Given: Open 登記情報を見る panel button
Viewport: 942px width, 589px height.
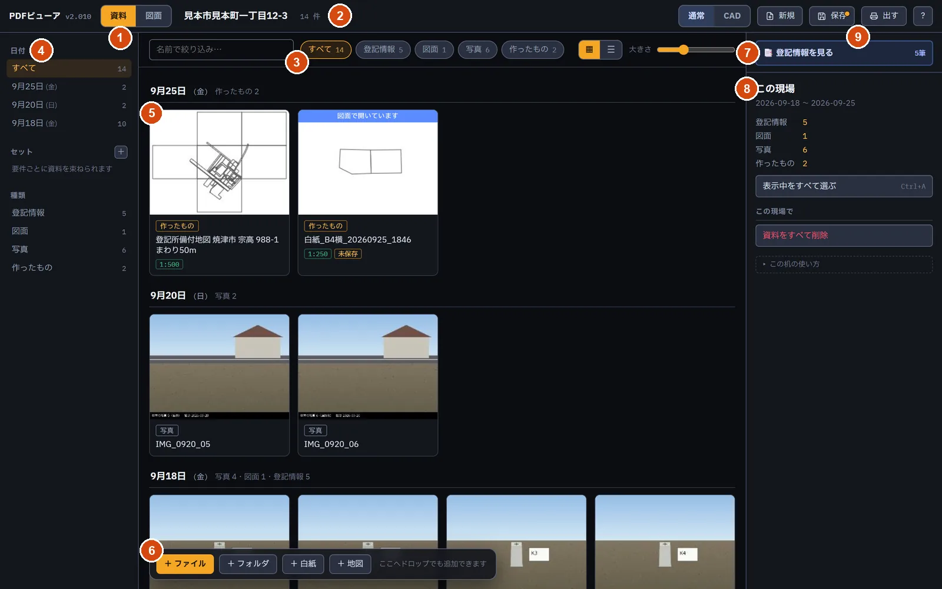Looking at the screenshot, I should (844, 53).
